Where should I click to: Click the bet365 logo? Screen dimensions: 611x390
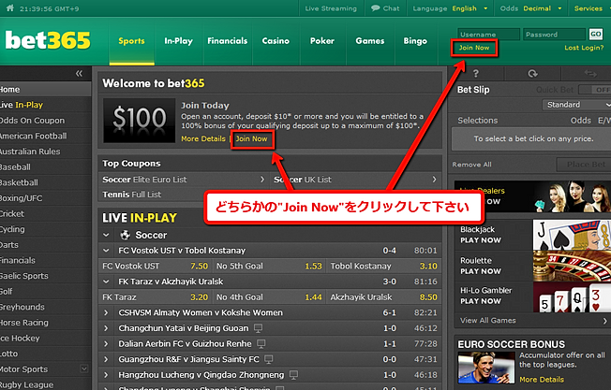(48, 40)
